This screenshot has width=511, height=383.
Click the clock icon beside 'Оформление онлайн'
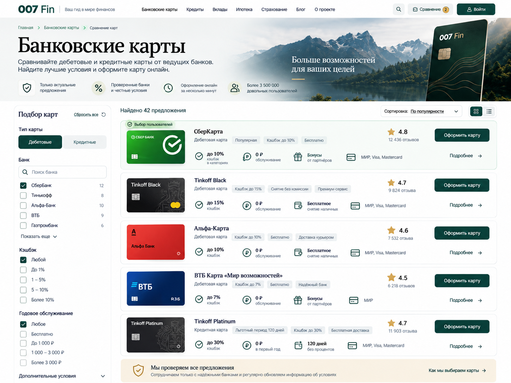[168, 88]
